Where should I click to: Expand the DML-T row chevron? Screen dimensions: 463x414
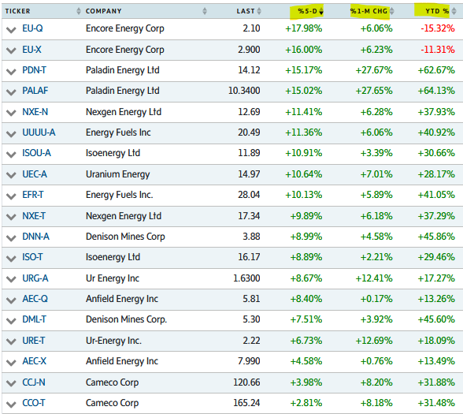tap(11, 321)
